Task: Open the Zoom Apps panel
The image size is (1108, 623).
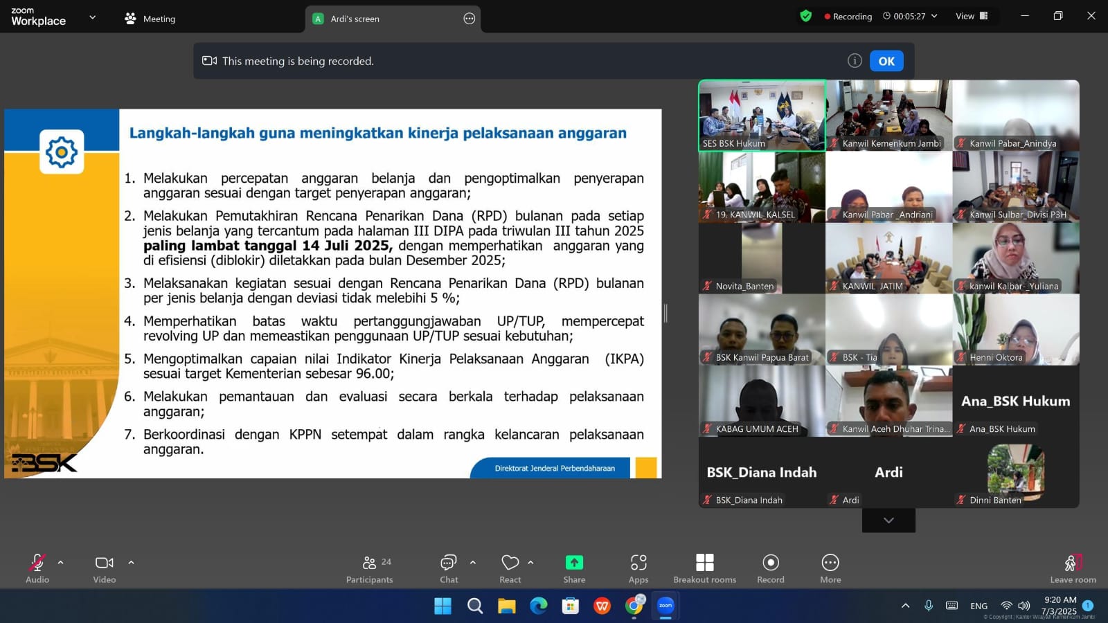Action: coord(638,568)
